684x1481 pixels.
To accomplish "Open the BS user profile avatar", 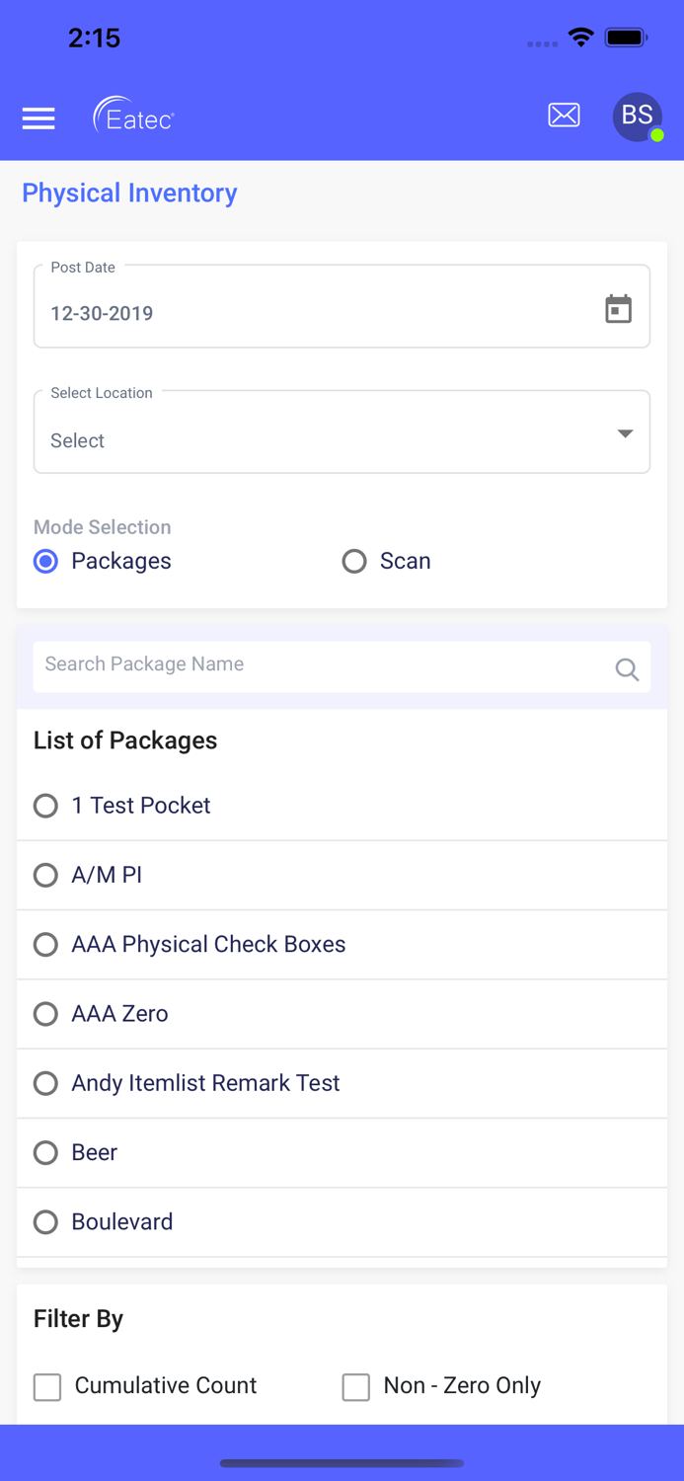I will (638, 117).
